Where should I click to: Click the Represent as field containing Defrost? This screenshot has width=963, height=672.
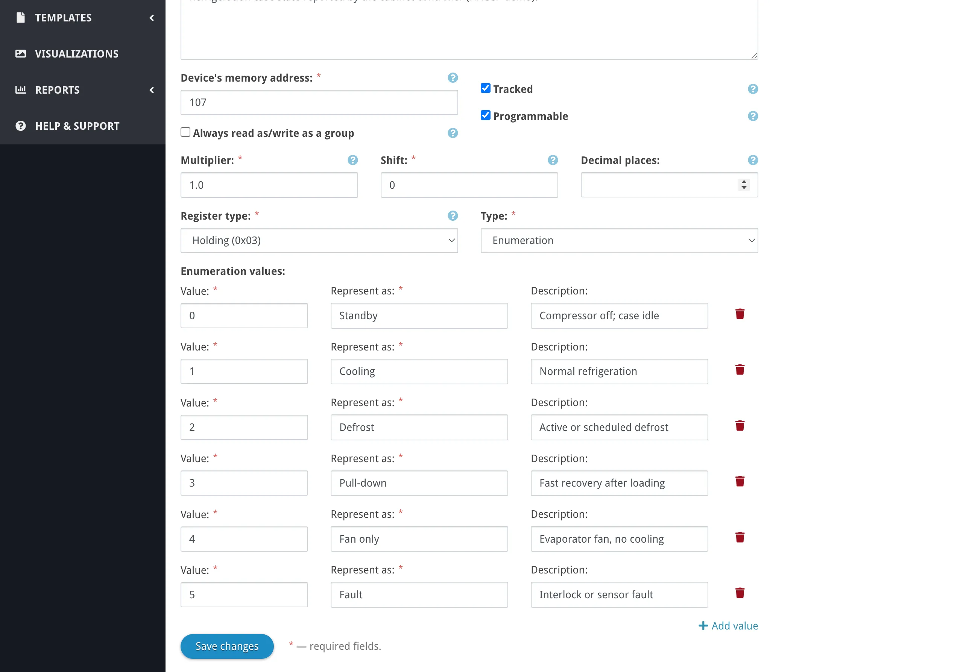(x=419, y=427)
